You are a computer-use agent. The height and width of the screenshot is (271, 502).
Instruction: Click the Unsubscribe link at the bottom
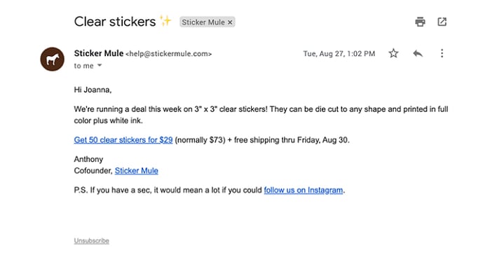coord(92,241)
